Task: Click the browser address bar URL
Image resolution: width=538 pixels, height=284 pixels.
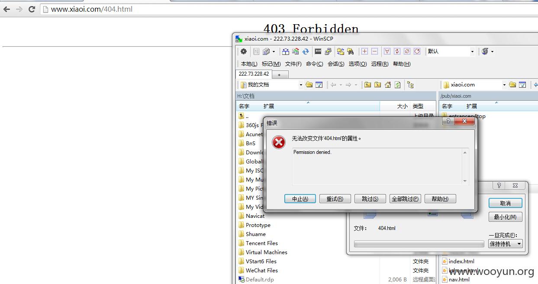Action: coord(92,9)
